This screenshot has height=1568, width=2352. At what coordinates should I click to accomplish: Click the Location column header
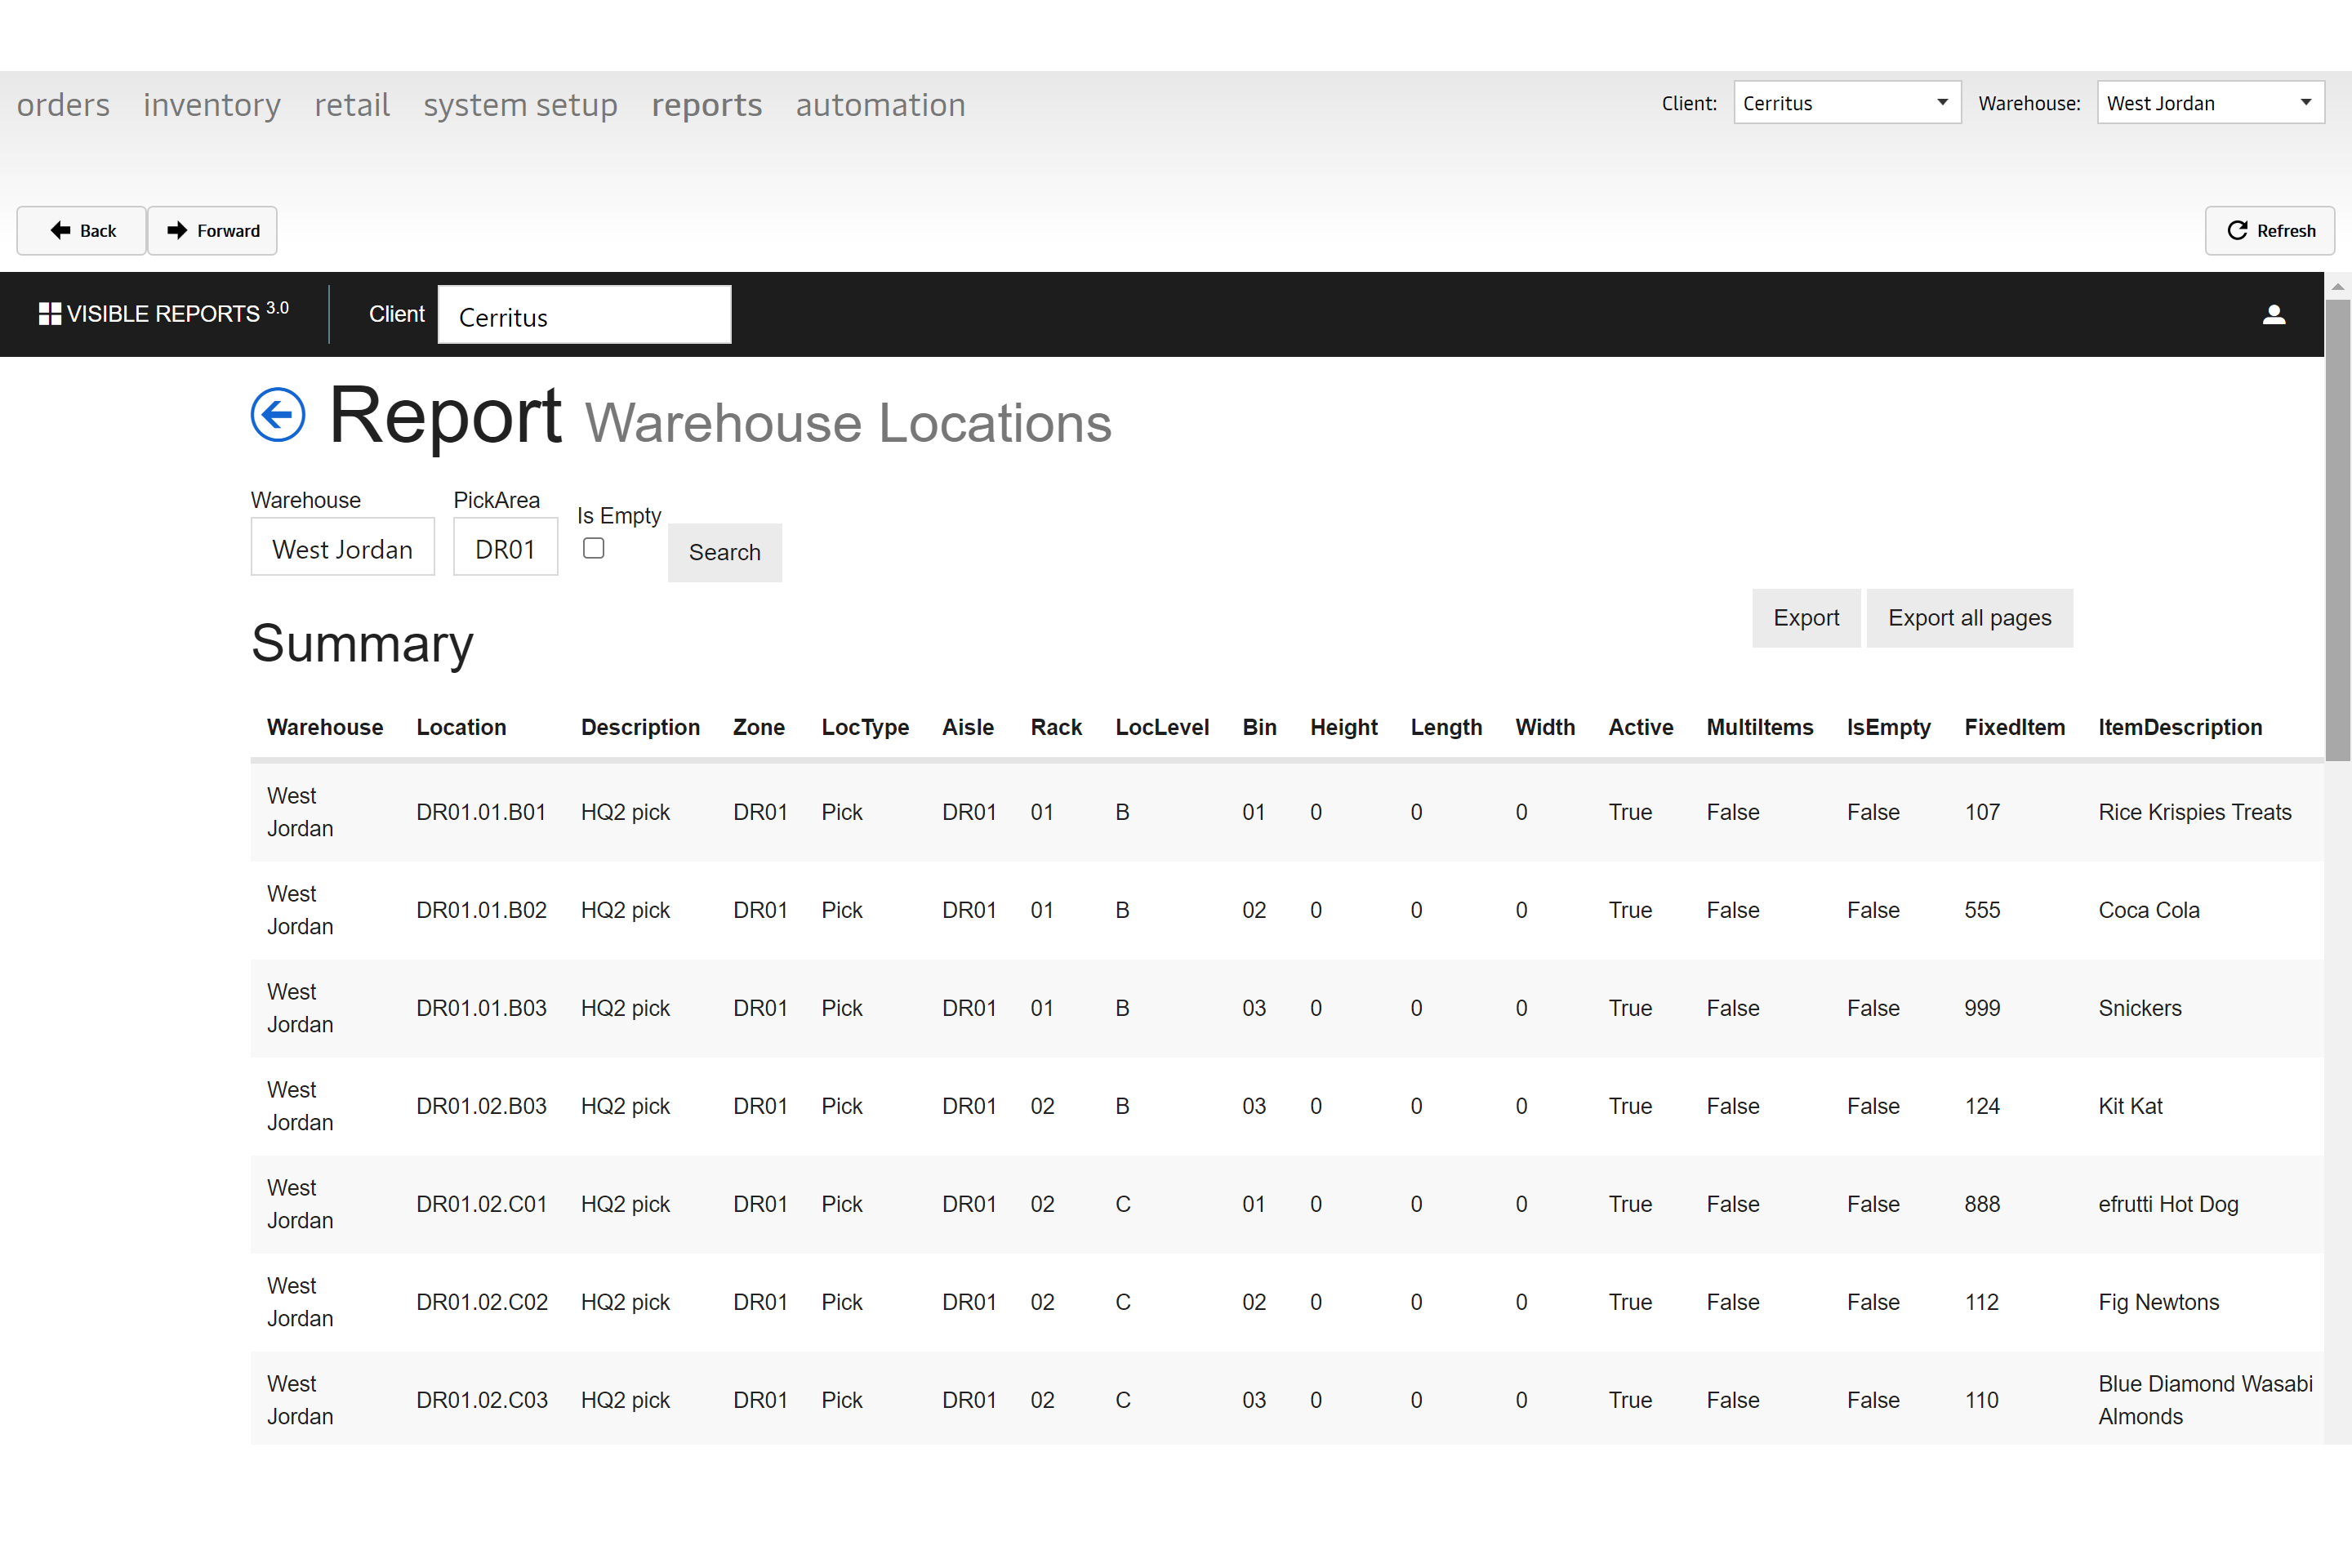point(461,727)
